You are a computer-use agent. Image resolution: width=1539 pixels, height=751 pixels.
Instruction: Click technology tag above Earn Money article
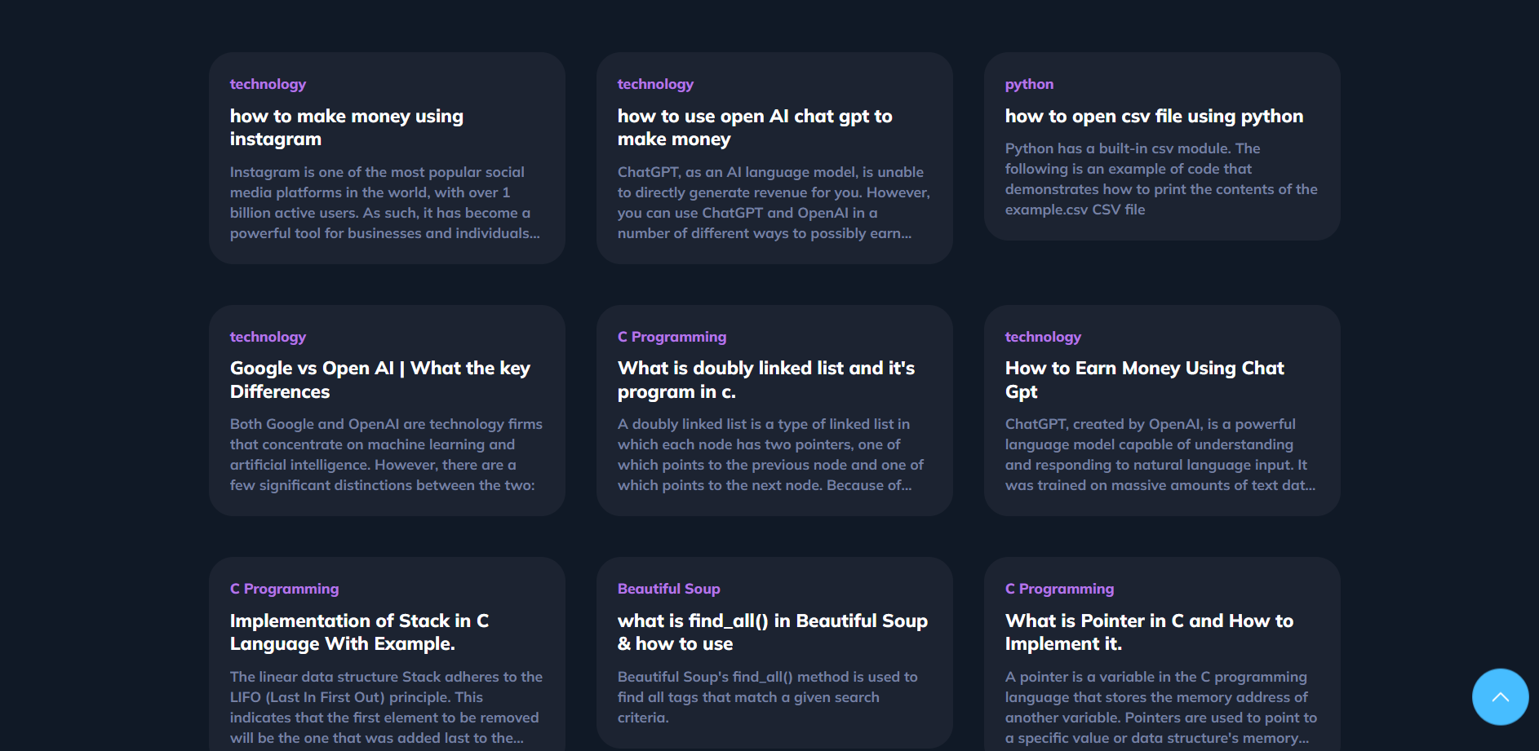pyautogui.click(x=1043, y=337)
